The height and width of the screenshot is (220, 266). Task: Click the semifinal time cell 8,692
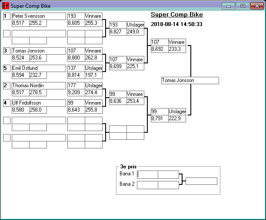(x=159, y=49)
